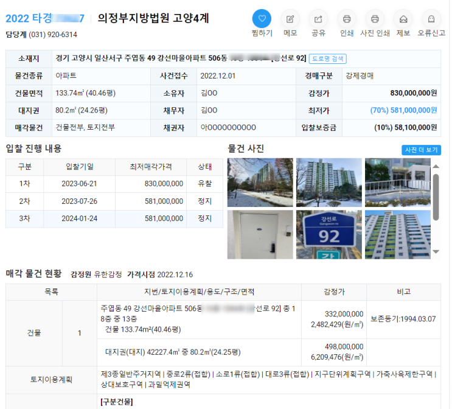The width and height of the screenshot is (452, 409).
Task: Click the 대지권(대지) 42227.4㎡ land detail
Action: 173,352
